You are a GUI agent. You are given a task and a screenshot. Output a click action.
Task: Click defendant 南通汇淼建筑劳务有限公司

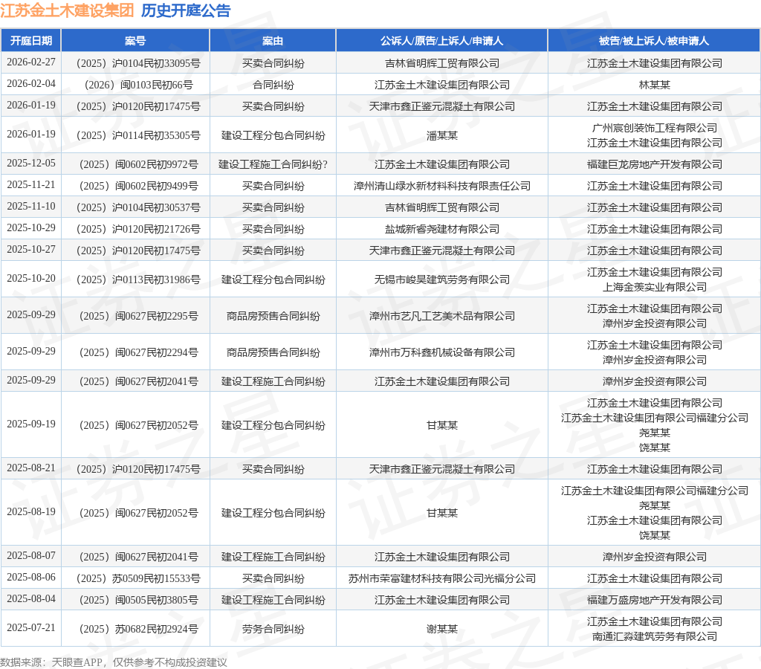click(x=654, y=636)
